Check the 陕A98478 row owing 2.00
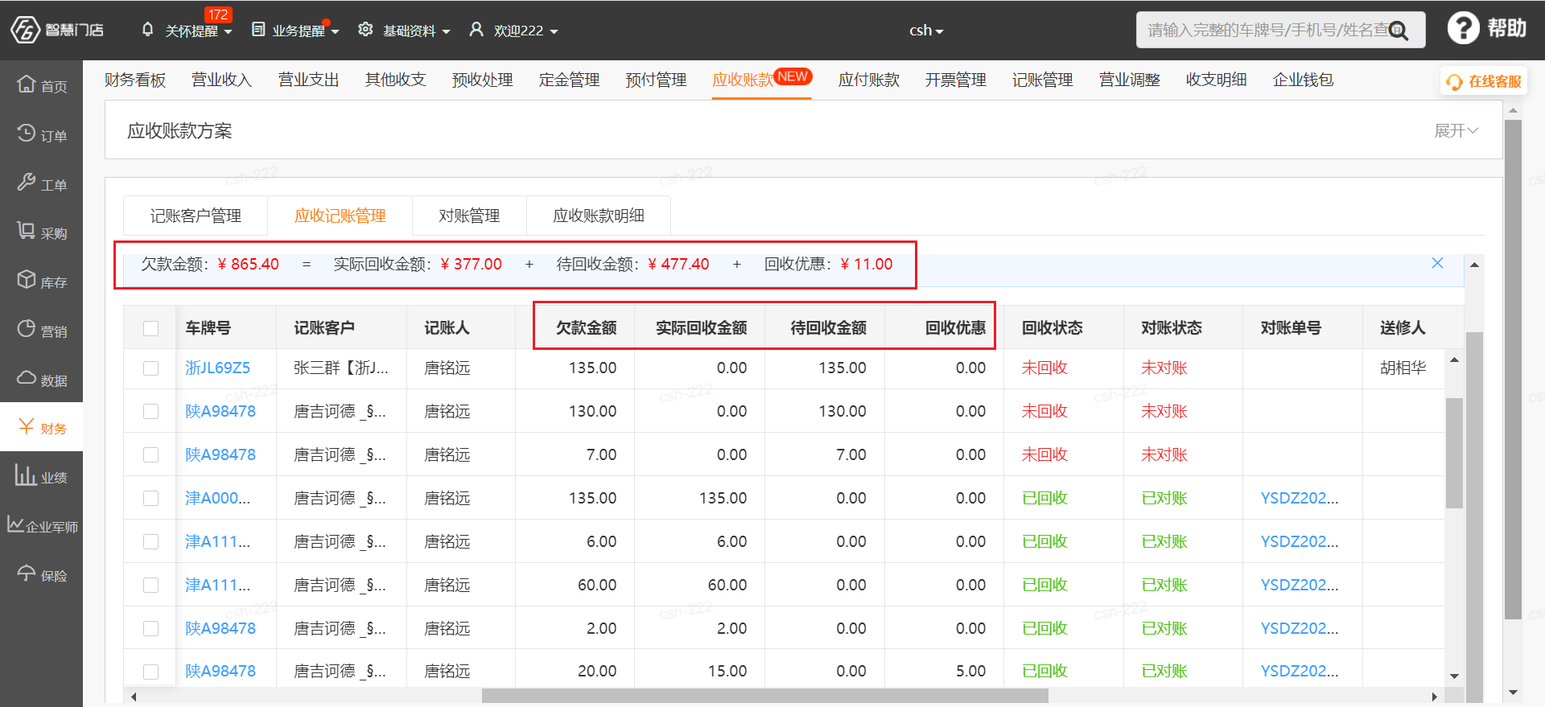This screenshot has width=1545, height=707. coord(150,629)
